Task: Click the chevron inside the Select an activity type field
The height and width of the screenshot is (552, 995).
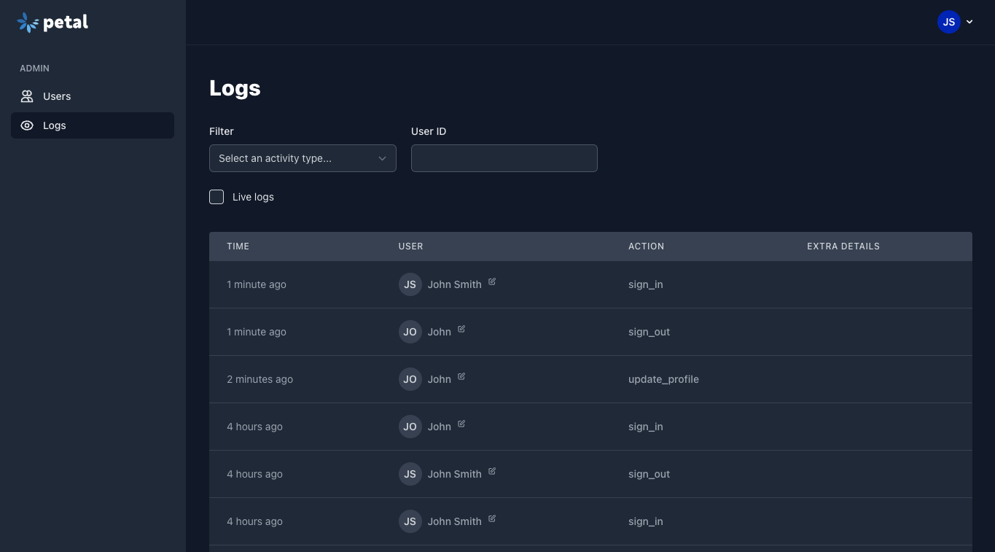Action: [382, 158]
